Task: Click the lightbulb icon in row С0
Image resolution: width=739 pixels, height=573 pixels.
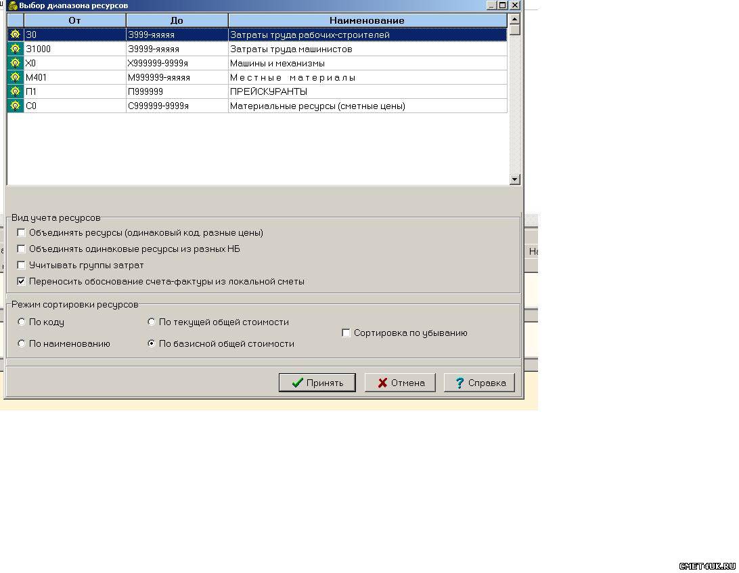Action: pos(15,106)
